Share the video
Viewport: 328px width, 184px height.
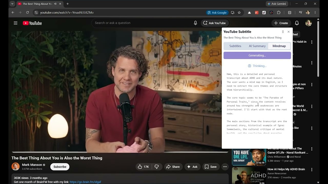tap(173, 167)
